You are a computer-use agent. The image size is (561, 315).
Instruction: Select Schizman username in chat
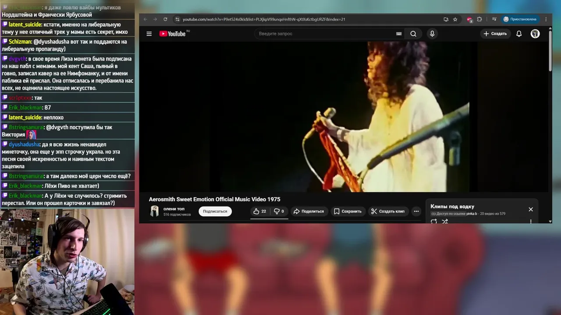point(20,42)
